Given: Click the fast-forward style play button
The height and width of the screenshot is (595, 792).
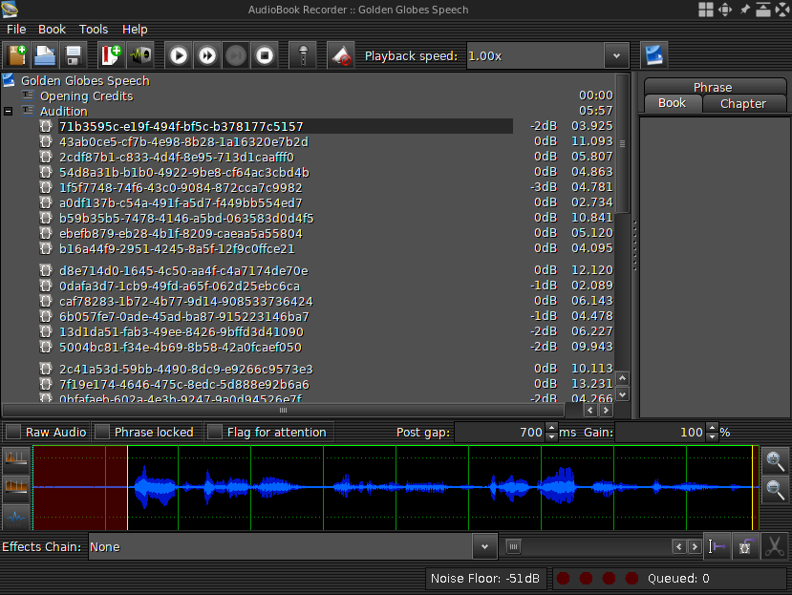Looking at the screenshot, I should (x=207, y=55).
